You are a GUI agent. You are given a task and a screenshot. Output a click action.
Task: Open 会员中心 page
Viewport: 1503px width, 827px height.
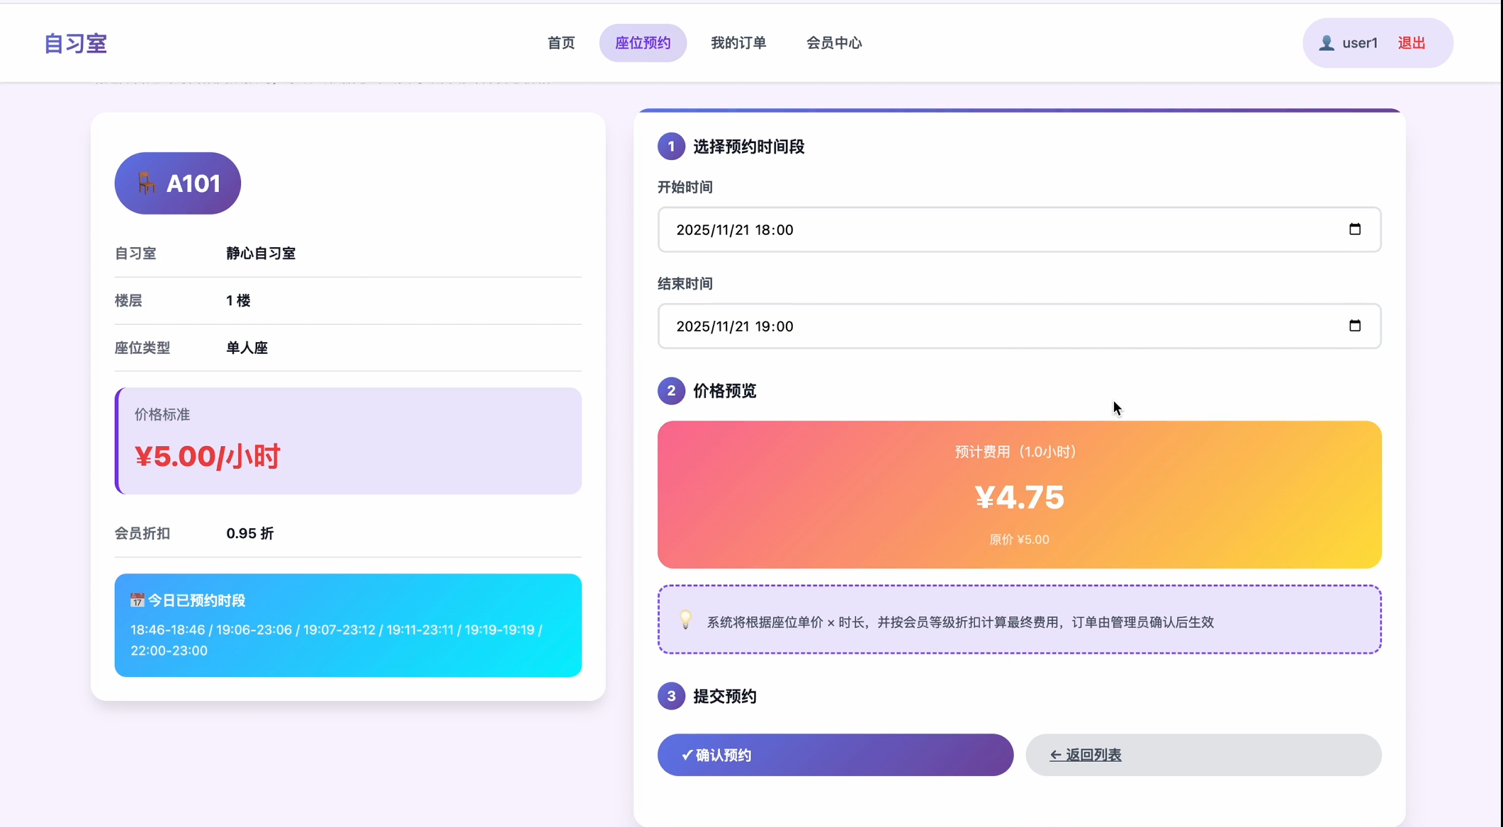833,43
